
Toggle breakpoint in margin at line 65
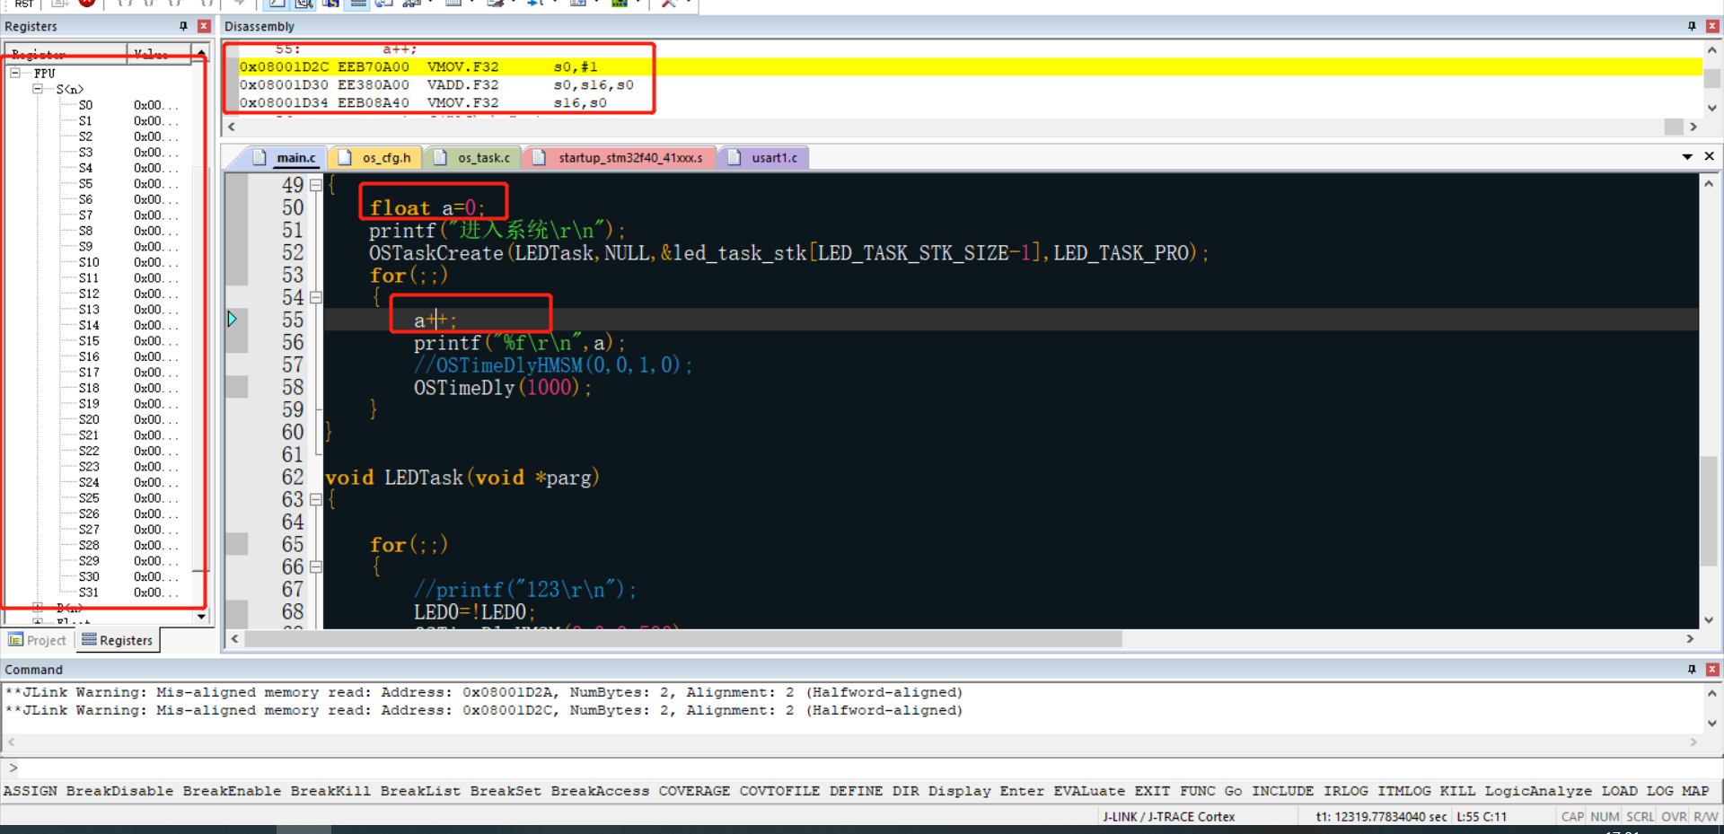click(x=237, y=544)
